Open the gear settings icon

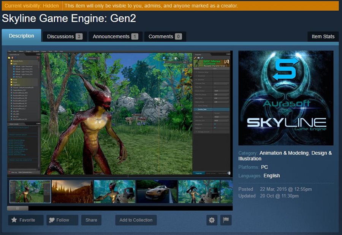[212, 220]
